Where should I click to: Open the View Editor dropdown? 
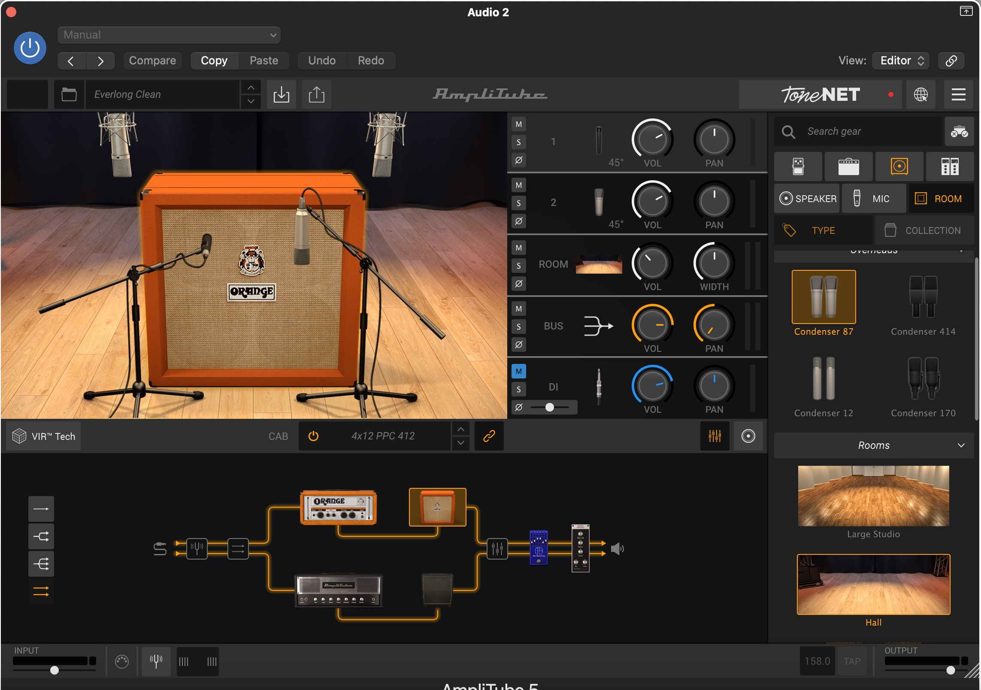point(901,61)
